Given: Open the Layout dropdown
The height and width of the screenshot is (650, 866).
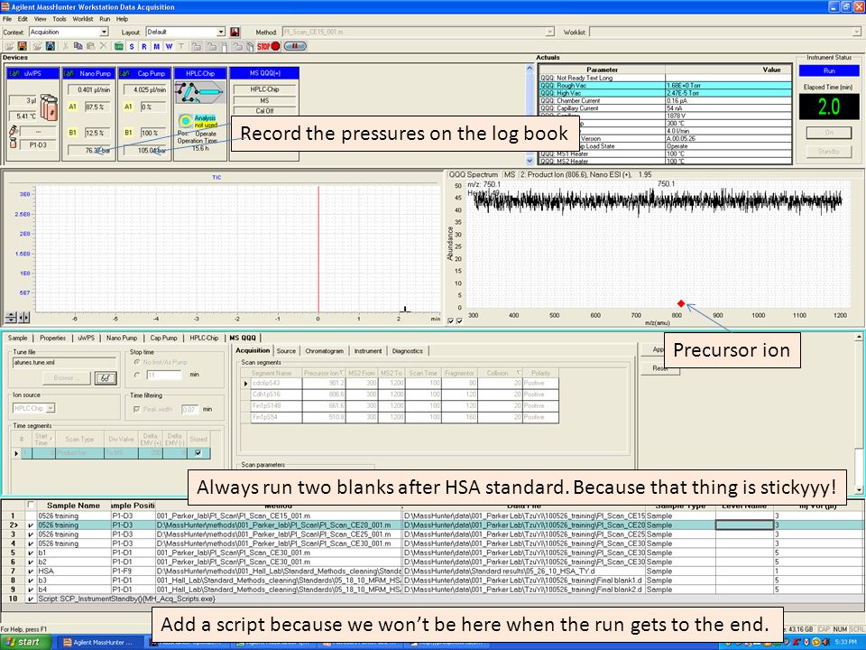Looking at the screenshot, I should pos(221,32).
